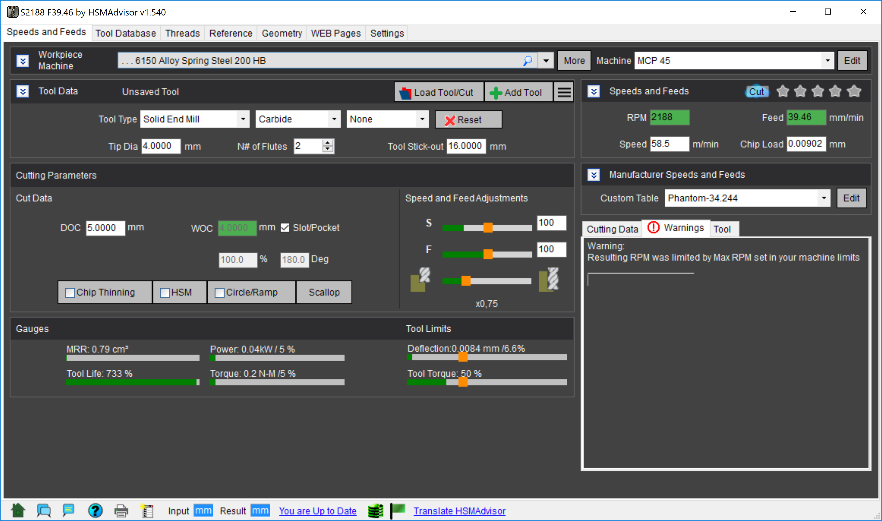Collapse the Manufacturer Speeds and Feeds panel
The width and height of the screenshot is (882, 521).
593,174
